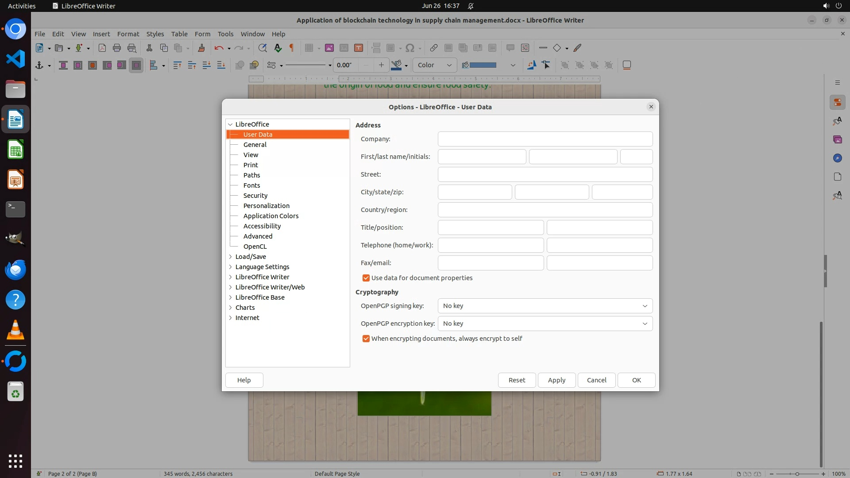Click the Insert Special Character omega icon

click(410, 48)
